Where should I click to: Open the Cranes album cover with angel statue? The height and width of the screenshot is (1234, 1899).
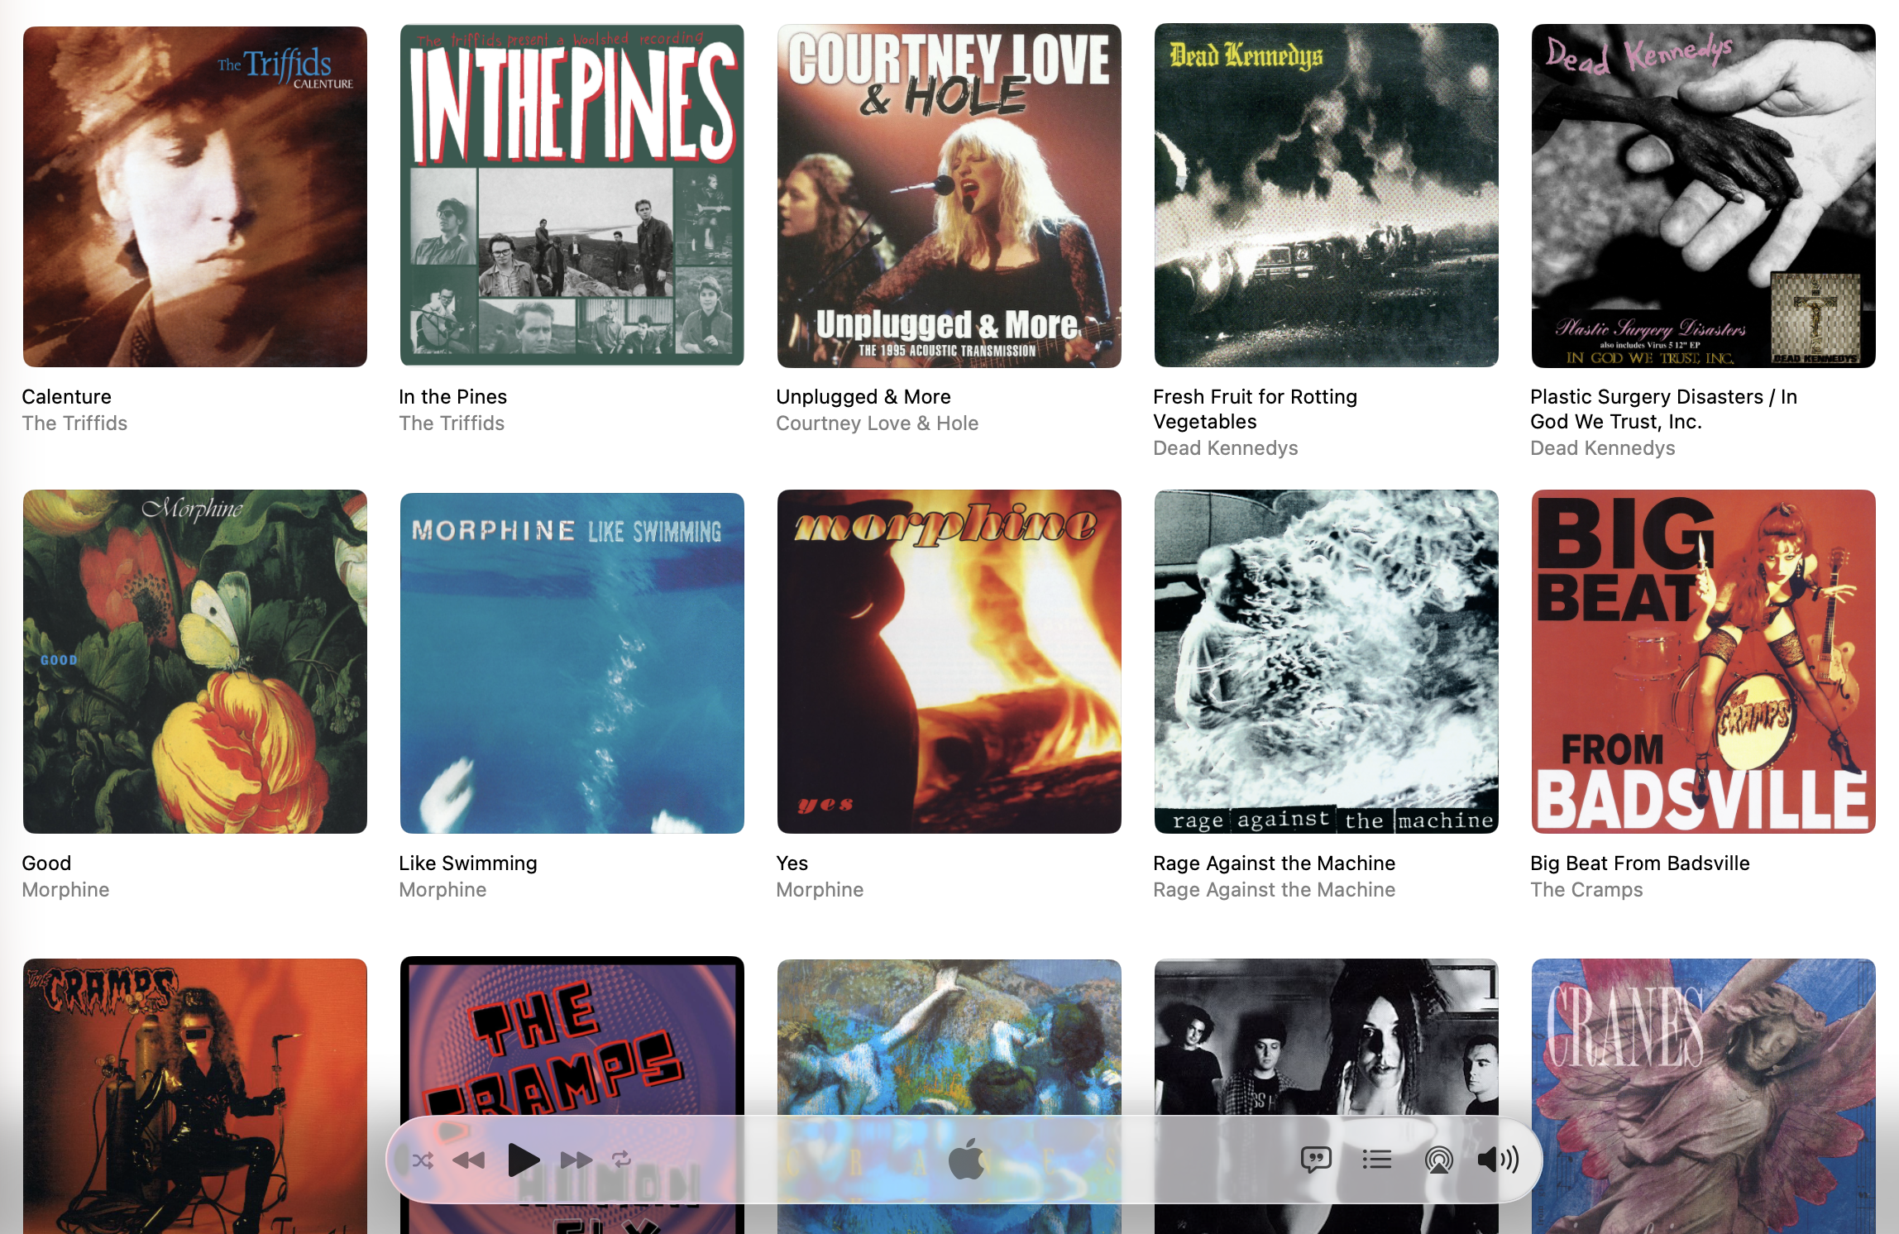coord(1704,1097)
